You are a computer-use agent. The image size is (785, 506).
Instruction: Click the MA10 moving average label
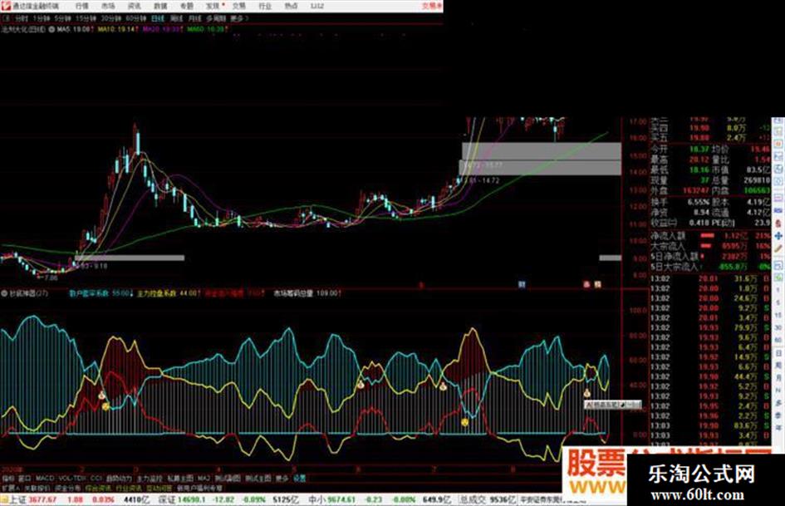116,30
